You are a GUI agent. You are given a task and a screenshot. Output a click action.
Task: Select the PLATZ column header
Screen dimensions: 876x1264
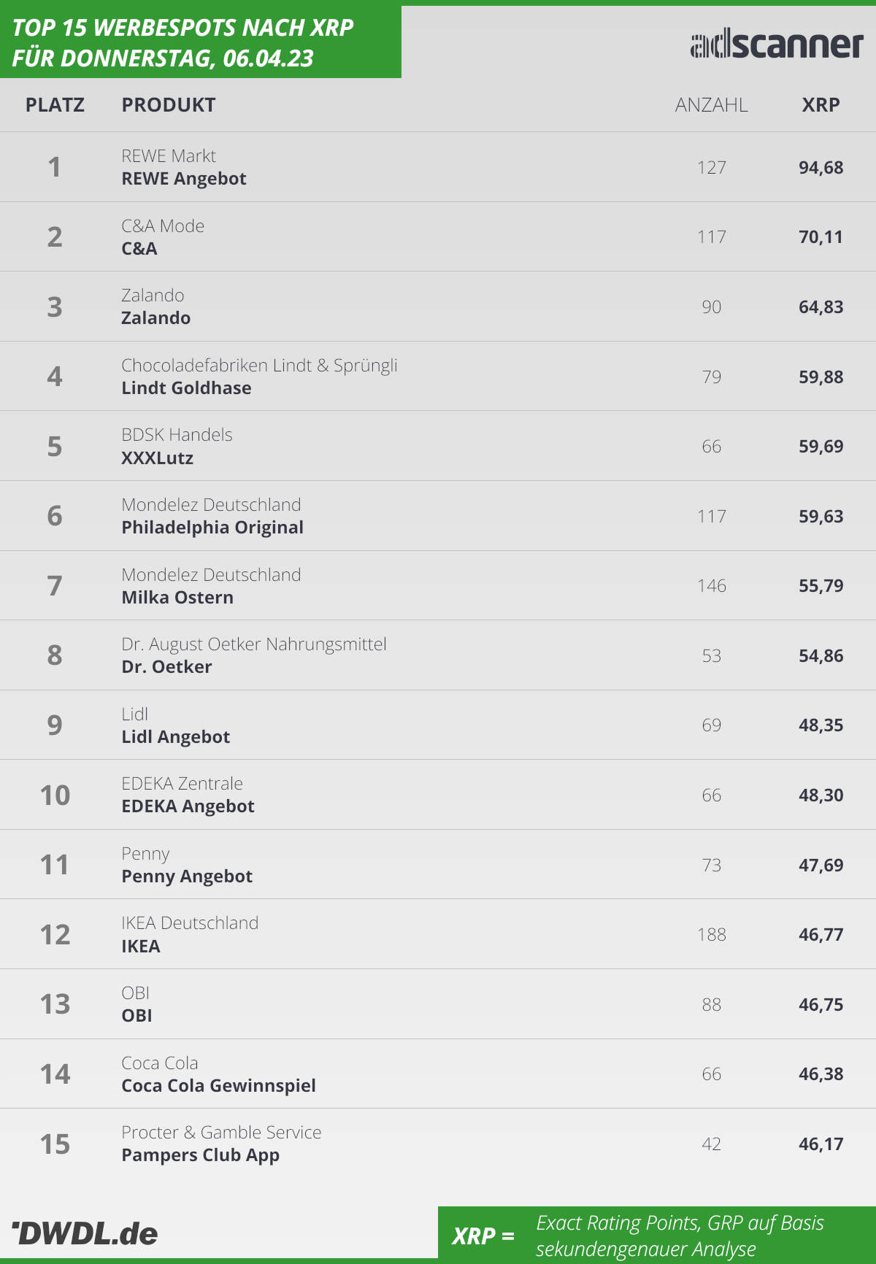55,105
